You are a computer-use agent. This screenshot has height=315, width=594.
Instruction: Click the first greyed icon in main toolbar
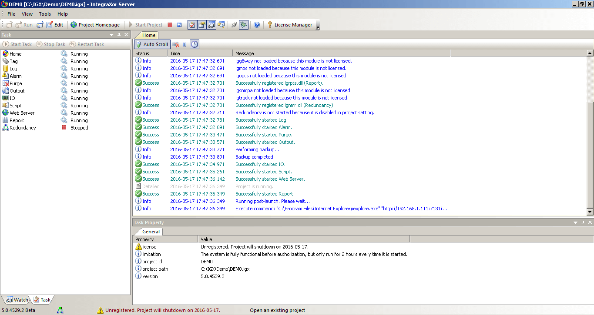9,25
